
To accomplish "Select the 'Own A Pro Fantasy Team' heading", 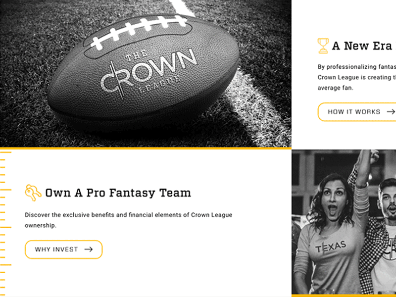I will [x=118, y=193].
